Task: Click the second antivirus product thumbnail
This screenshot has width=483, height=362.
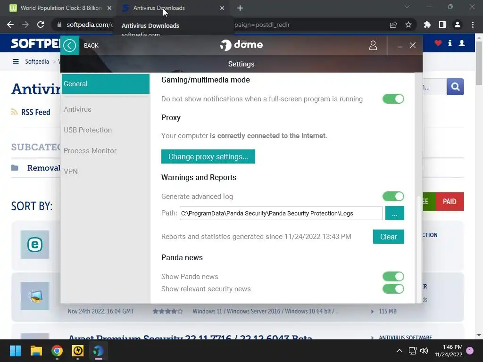Action: [35, 296]
